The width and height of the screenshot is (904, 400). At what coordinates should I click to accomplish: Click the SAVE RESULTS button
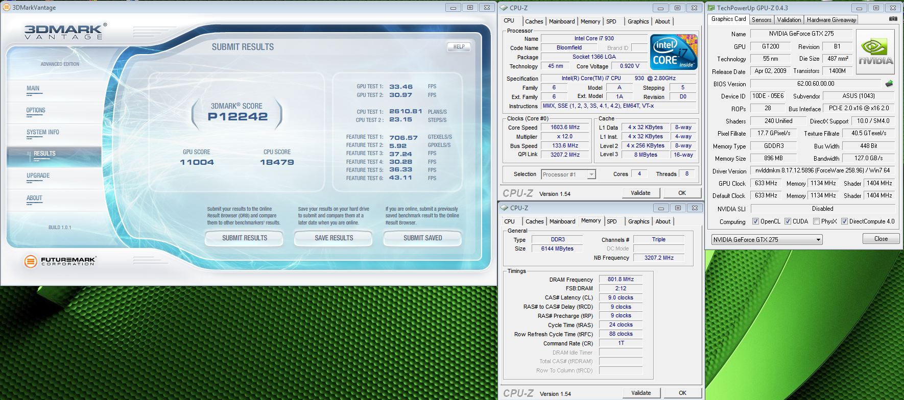pyautogui.click(x=334, y=238)
